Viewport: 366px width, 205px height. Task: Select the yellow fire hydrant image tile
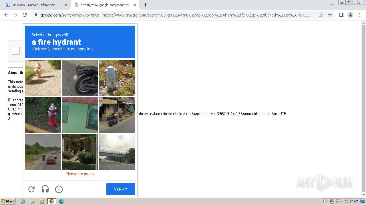pyautogui.click(x=43, y=78)
